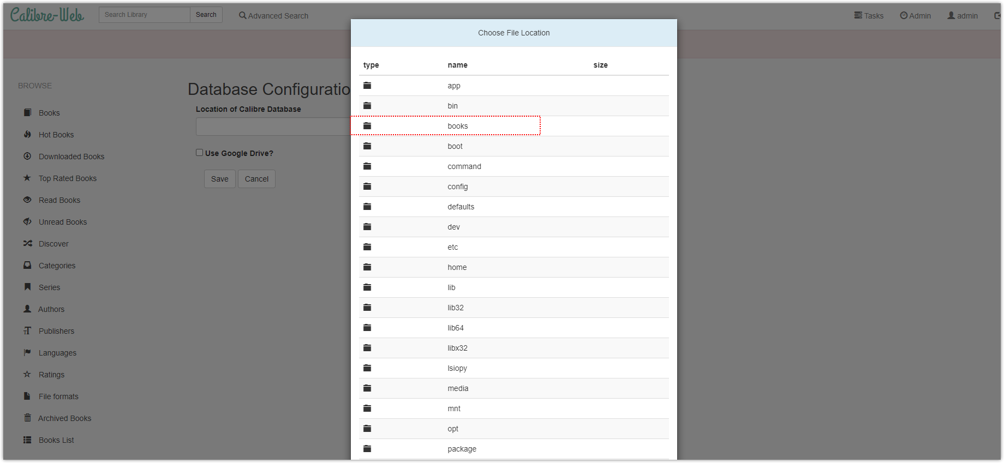This screenshot has width=1004, height=463.
Task: Open Downloaded Books in the sidebar
Action: [x=71, y=157]
